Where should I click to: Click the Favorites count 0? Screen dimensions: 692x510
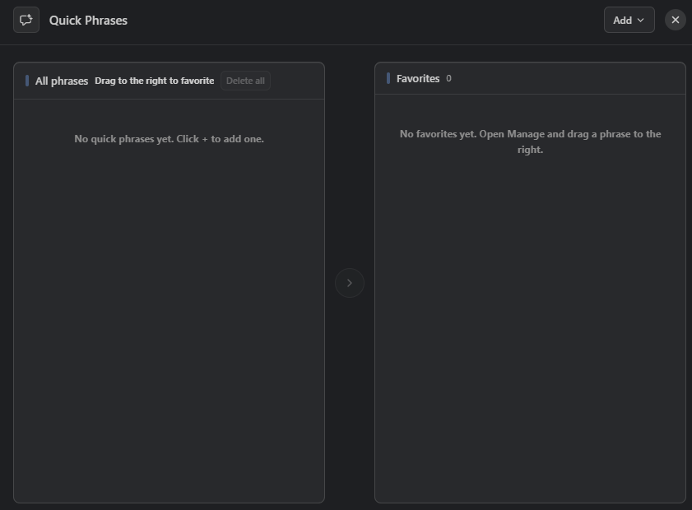(448, 78)
